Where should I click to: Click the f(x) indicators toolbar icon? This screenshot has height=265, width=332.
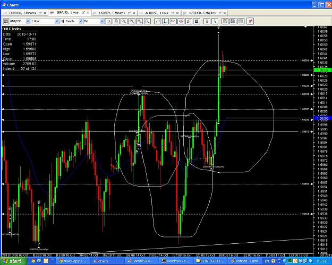click(x=173, y=21)
